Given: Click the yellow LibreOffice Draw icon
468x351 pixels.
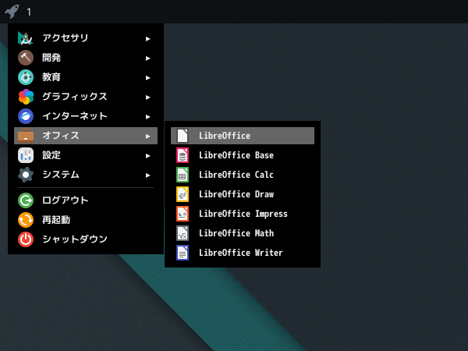Looking at the screenshot, I should pyautogui.click(x=183, y=194).
